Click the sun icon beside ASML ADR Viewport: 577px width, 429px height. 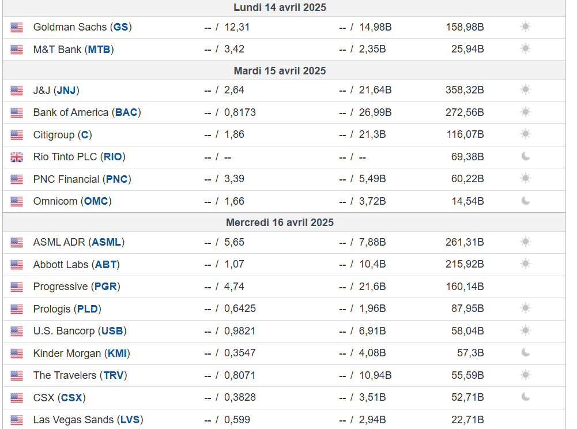tap(525, 242)
